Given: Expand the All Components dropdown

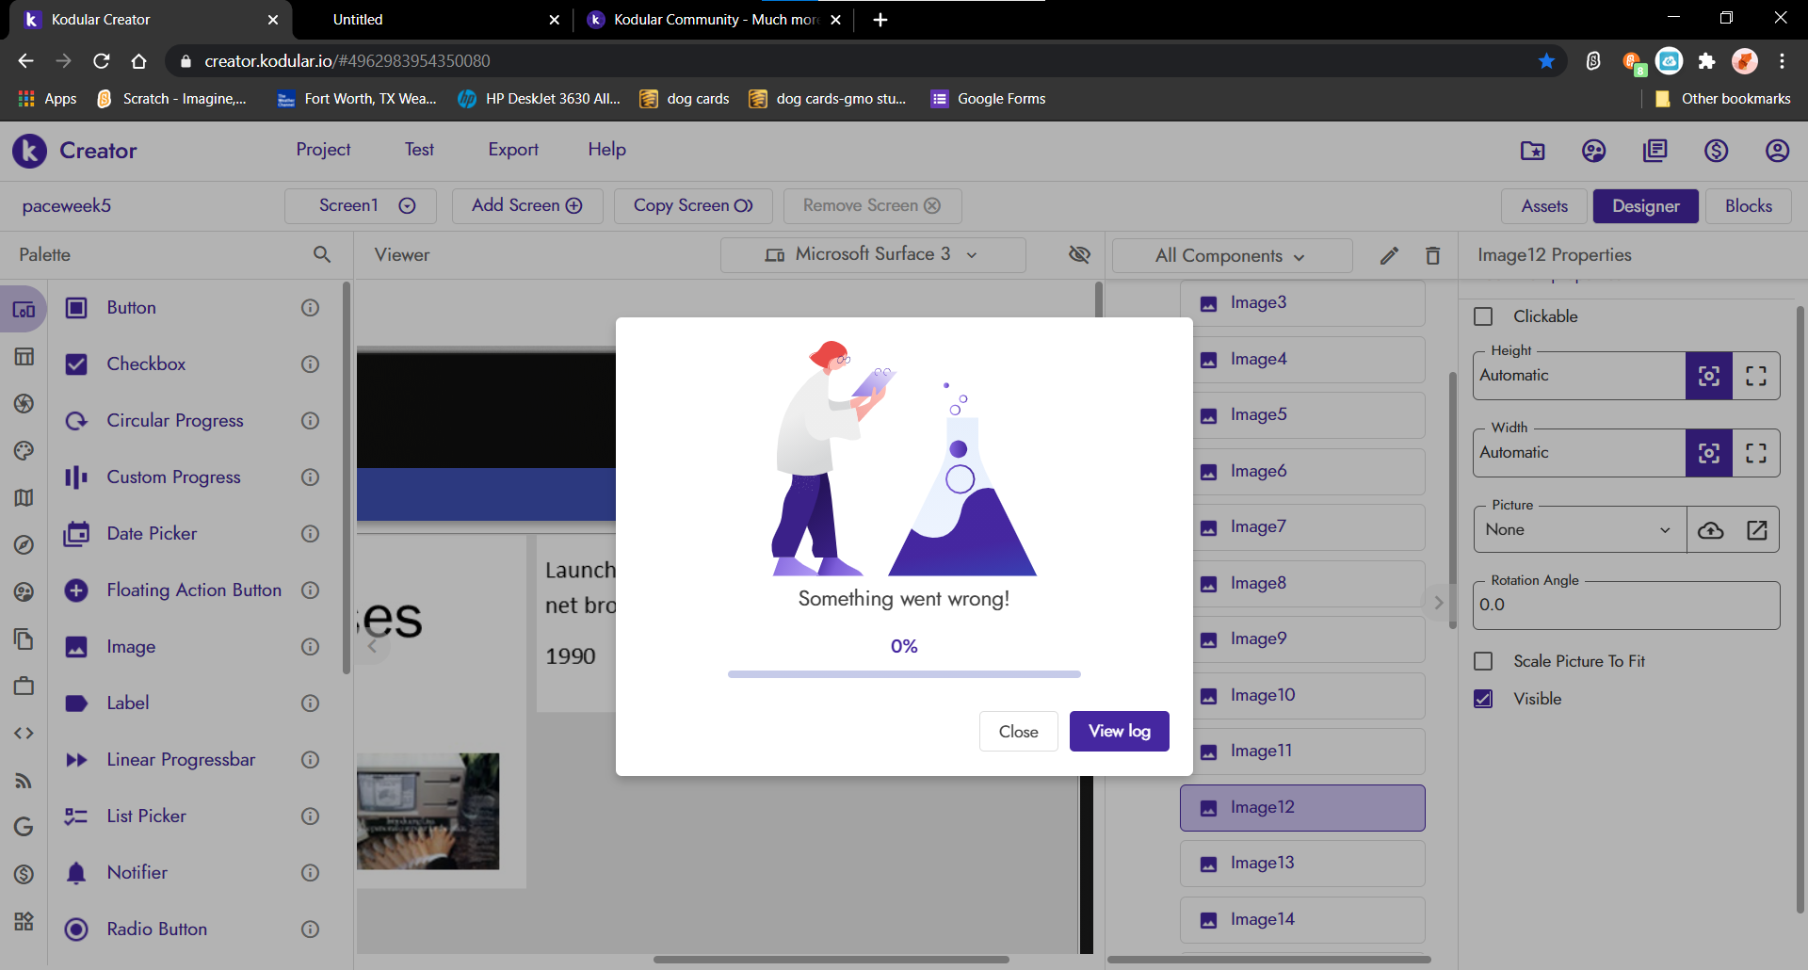Looking at the screenshot, I should pyautogui.click(x=1230, y=255).
